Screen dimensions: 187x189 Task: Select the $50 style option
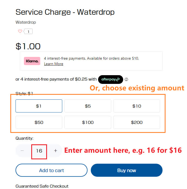[x=39, y=122]
